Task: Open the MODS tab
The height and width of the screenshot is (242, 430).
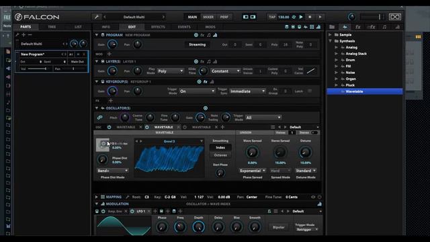Action: pyautogui.click(x=210, y=27)
